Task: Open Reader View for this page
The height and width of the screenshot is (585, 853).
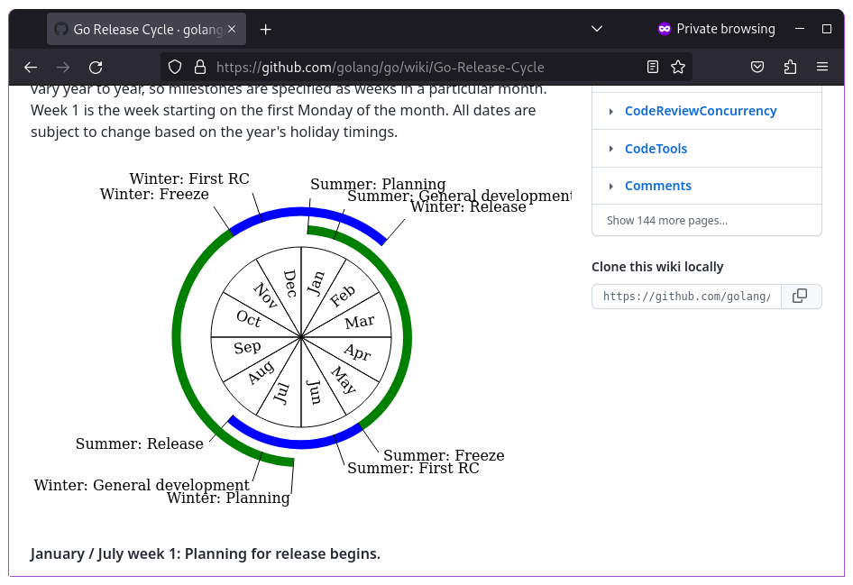Action: point(652,67)
